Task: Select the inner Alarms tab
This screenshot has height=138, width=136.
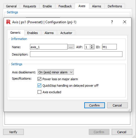Action: pos(49,33)
